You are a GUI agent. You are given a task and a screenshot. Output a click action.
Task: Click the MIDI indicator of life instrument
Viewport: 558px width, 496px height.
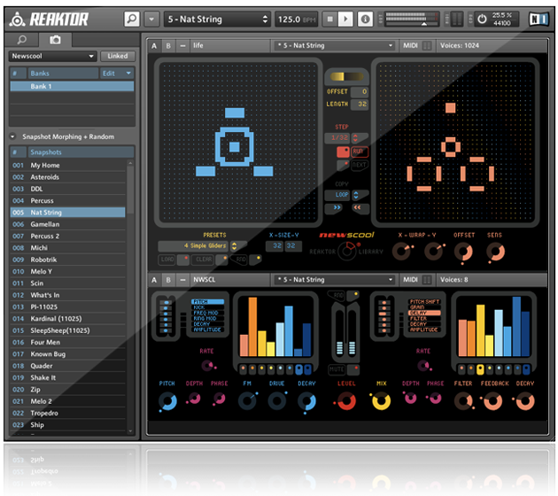pyautogui.click(x=417, y=46)
